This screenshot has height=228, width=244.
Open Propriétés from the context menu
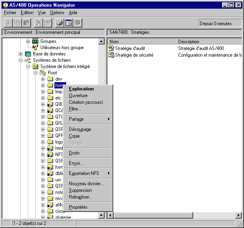point(88,207)
